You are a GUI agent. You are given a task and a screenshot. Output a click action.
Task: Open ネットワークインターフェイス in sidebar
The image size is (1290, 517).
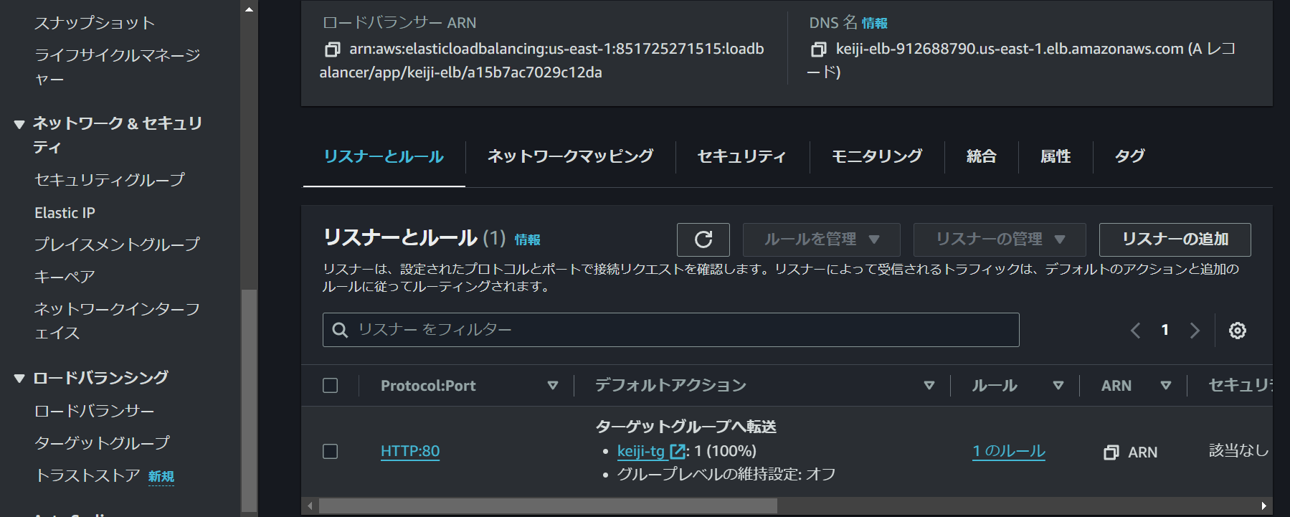pyautogui.click(x=117, y=321)
